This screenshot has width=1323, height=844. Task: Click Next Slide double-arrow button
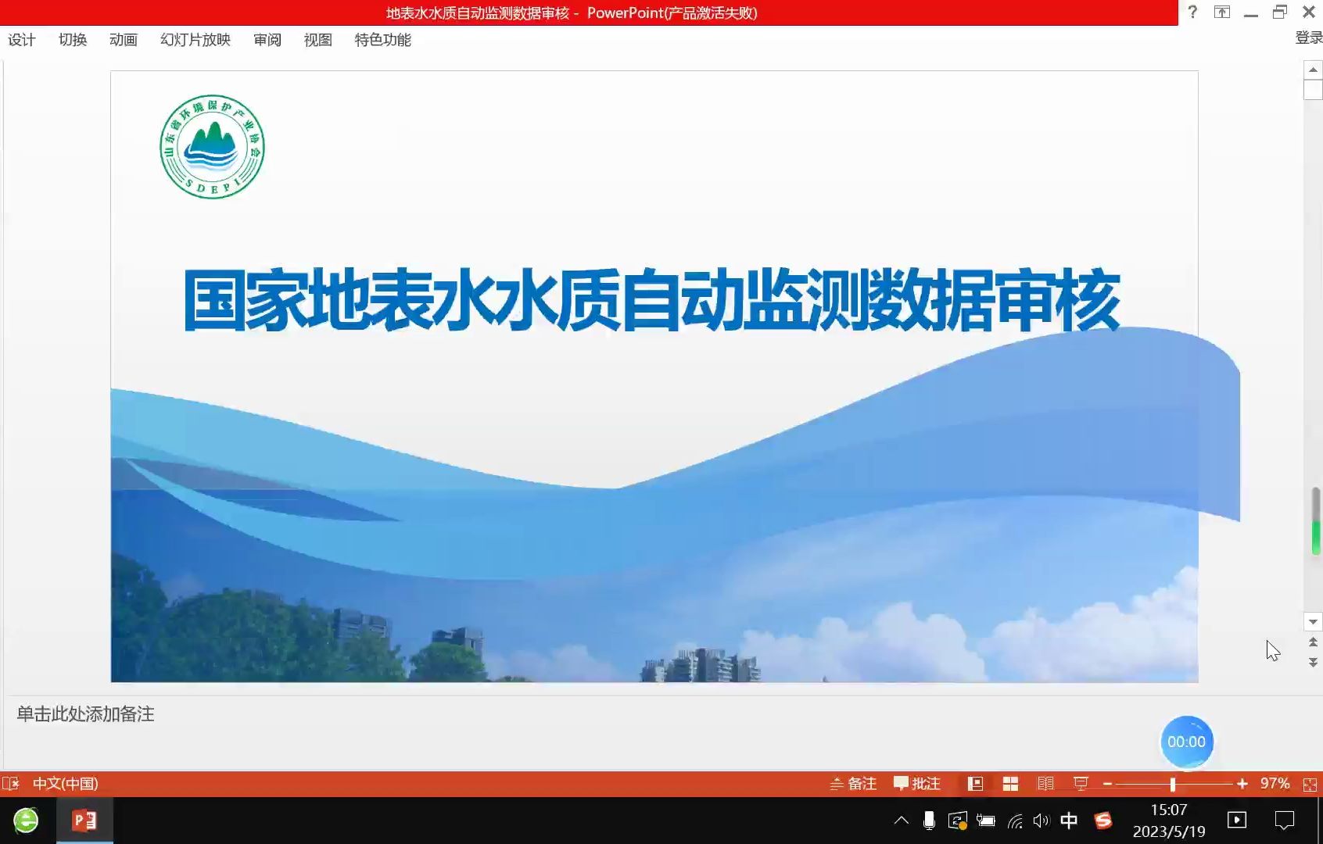click(1312, 661)
